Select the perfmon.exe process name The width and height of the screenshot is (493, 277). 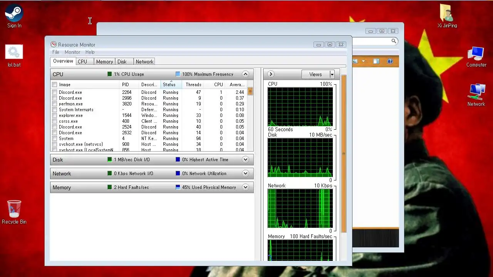click(71, 104)
